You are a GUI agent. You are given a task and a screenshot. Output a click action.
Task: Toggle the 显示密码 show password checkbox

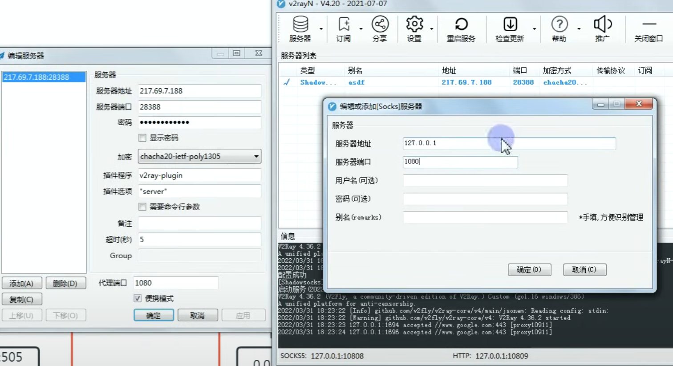142,138
